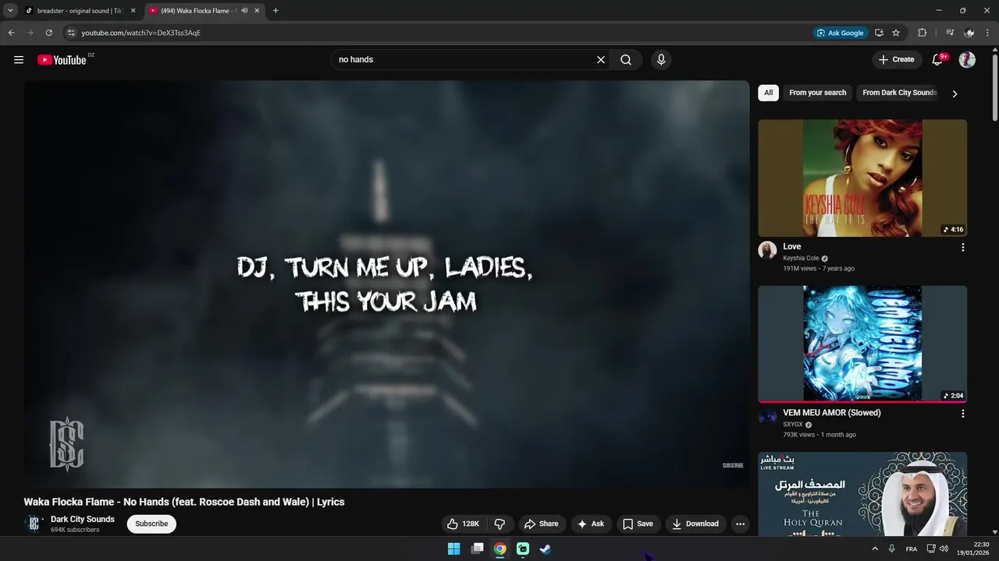The width and height of the screenshot is (999, 561).
Task: Click the video player to pause
Action: tap(386, 284)
